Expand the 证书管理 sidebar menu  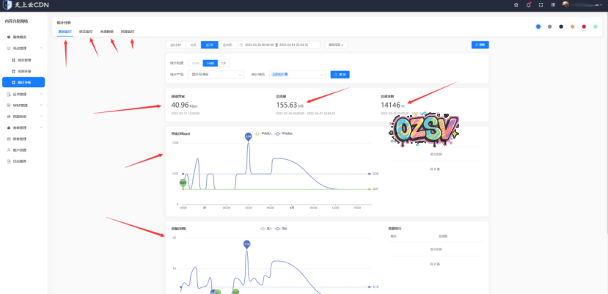click(x=22, y=94)
